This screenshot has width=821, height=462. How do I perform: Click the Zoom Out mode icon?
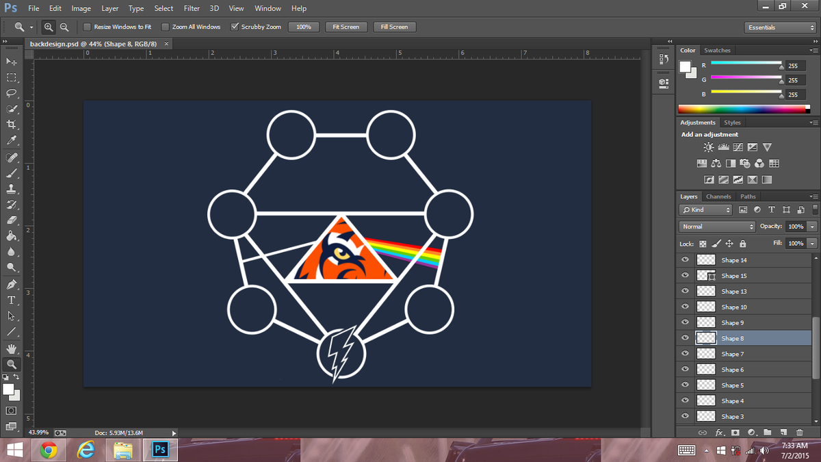[64, 27]
